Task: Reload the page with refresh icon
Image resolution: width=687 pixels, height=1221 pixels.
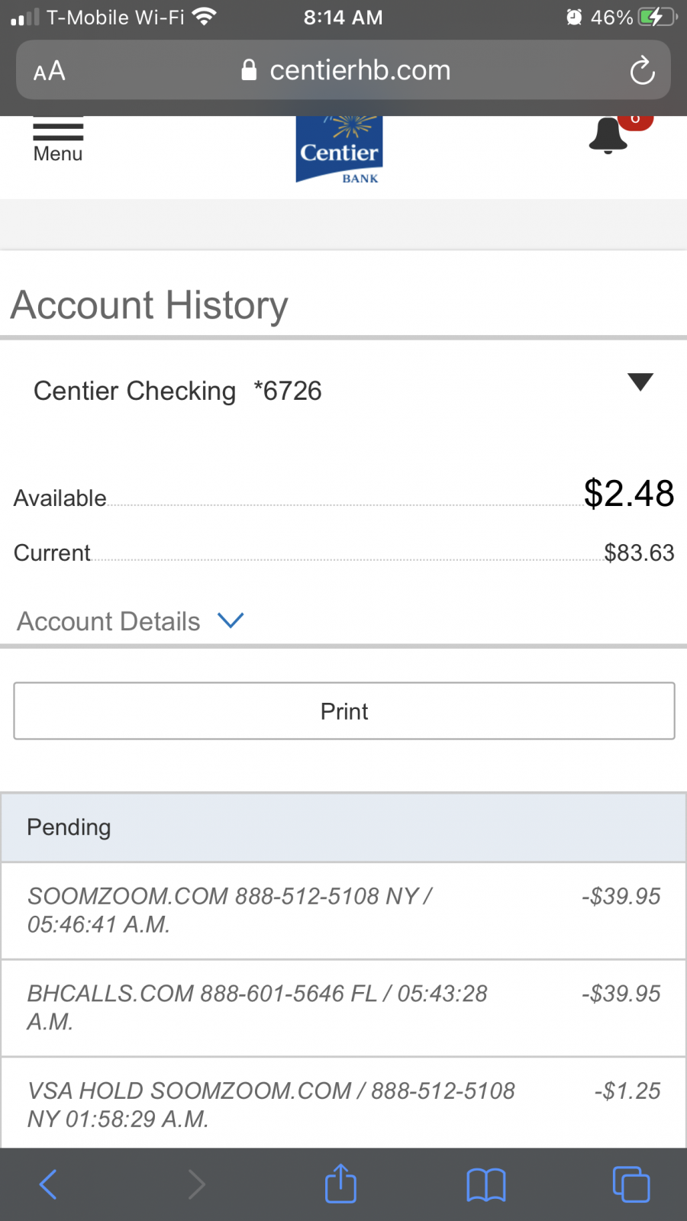Action: tap(642, 71)
